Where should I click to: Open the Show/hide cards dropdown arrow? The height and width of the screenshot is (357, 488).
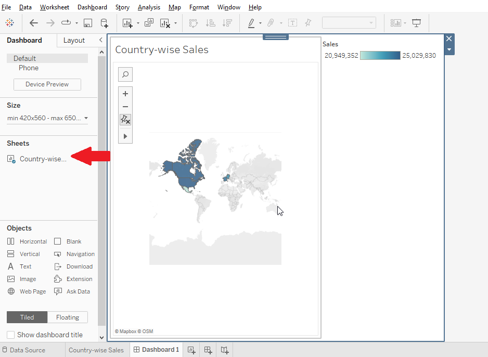[405, 23]
